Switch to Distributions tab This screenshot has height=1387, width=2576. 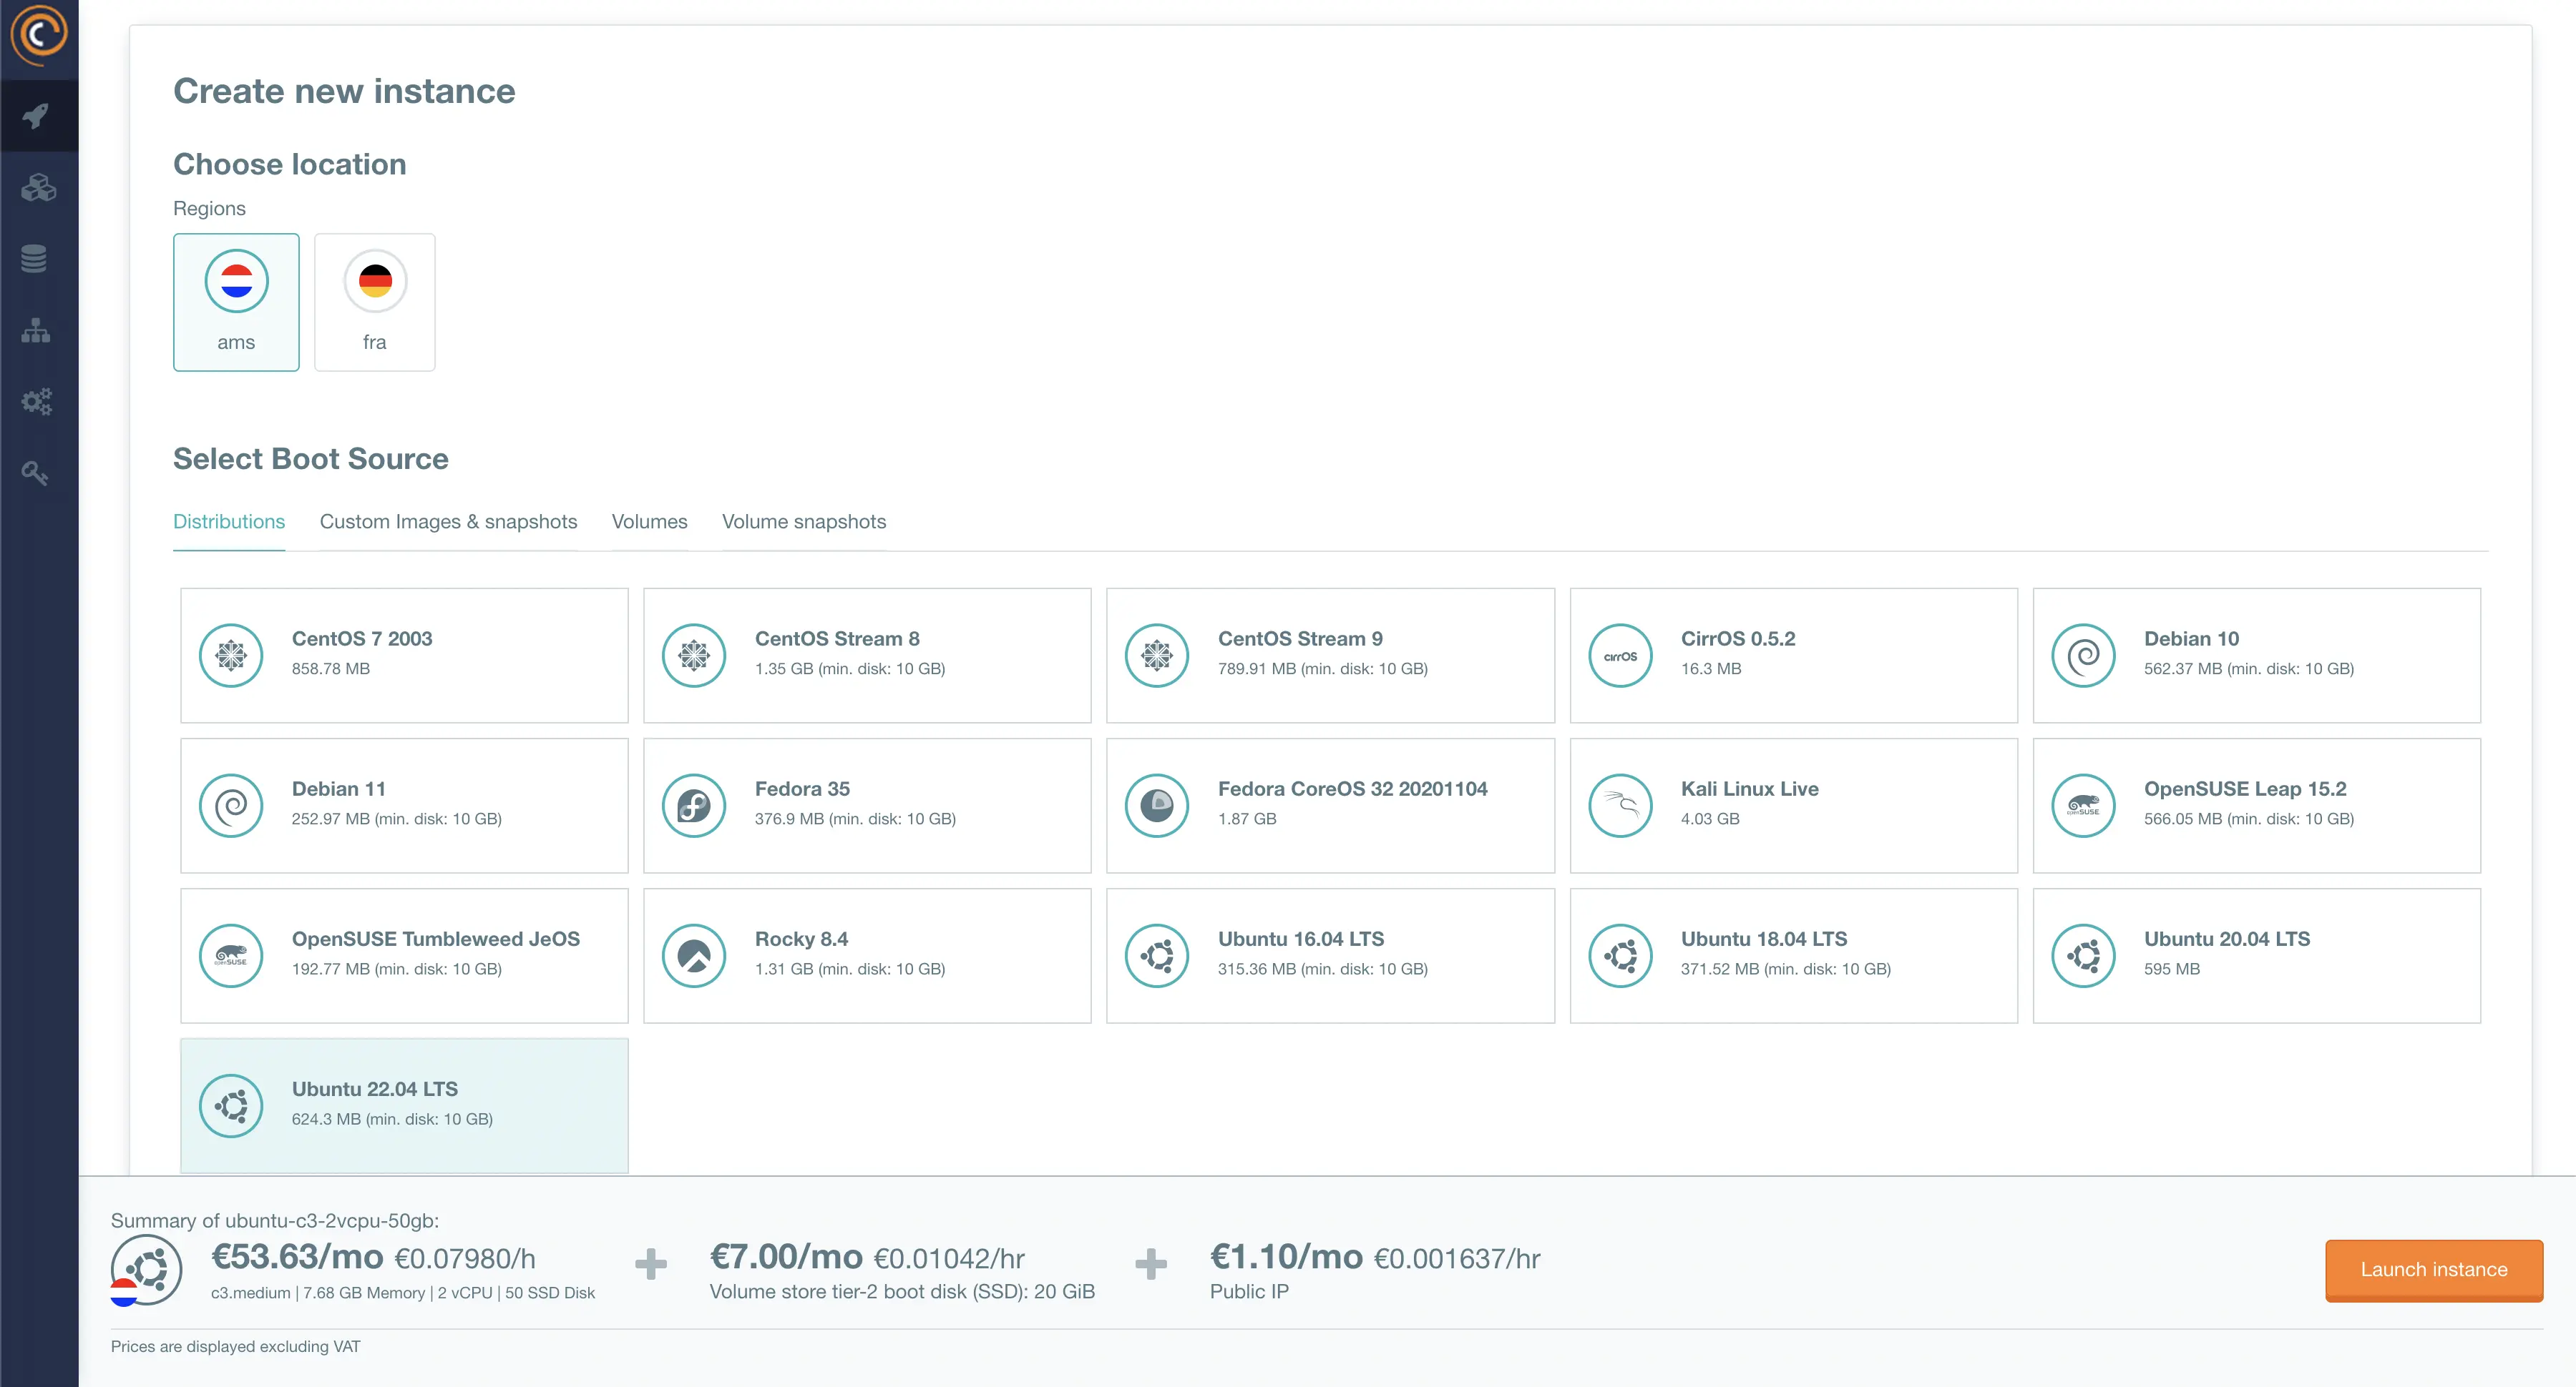[x=229, y=522]
